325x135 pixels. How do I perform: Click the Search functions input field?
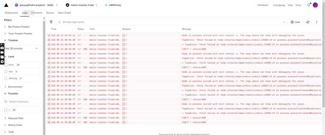pyautogui.click(x=23, y=102)
